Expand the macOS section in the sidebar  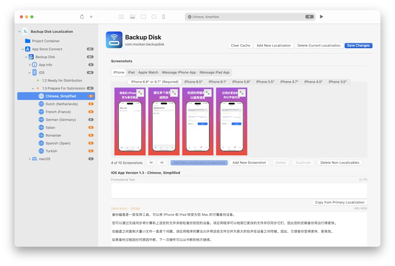[30, 159]
